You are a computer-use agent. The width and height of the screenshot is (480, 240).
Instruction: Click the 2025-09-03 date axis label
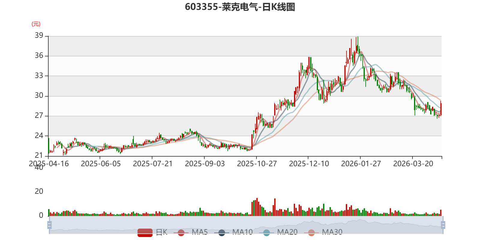point(205,164)
